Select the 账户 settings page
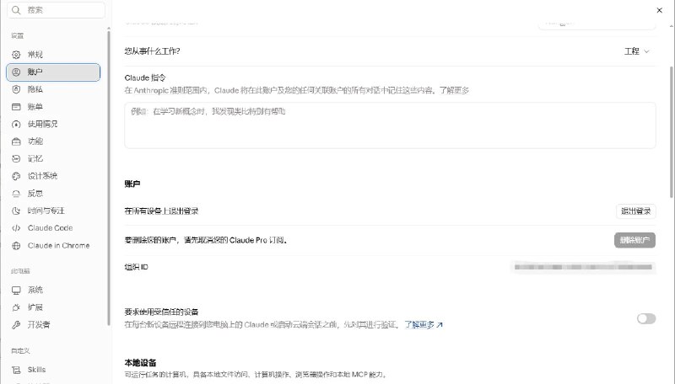675x384 pixels. pos(53,72)
